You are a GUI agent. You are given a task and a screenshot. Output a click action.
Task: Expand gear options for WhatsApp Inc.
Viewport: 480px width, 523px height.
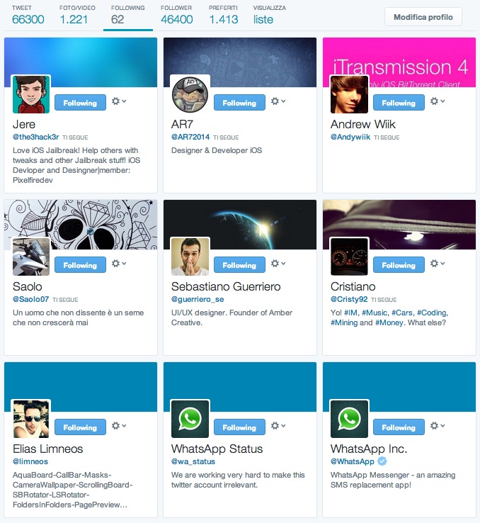[437, 426]
